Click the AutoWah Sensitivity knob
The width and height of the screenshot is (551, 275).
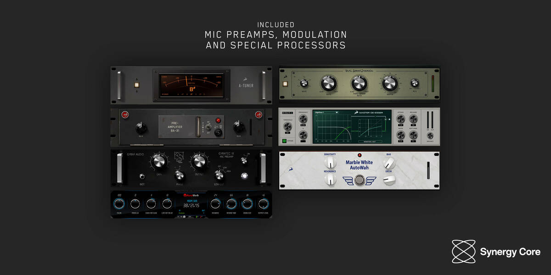330,162
